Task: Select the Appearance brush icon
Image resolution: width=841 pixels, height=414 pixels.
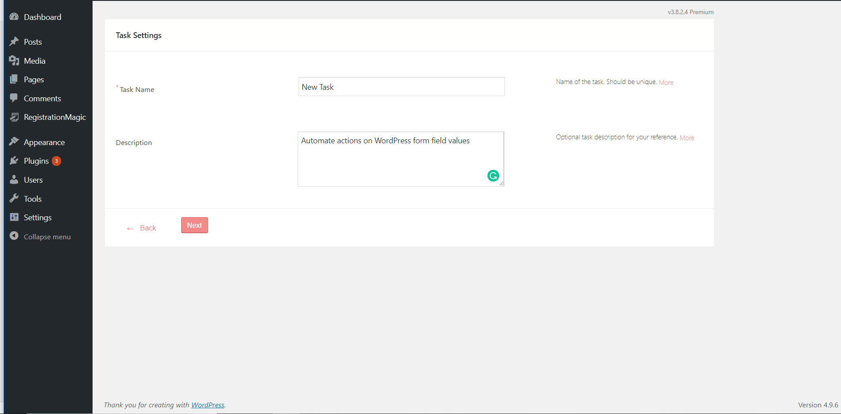Action: 15,142
